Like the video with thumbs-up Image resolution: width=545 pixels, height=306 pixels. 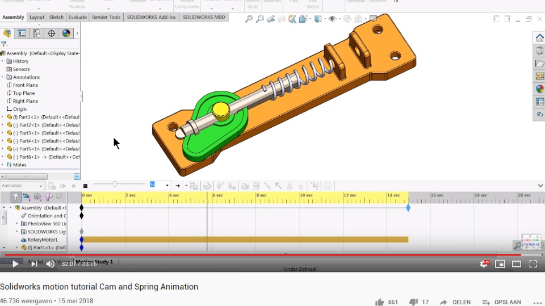[x=380, y=302]
